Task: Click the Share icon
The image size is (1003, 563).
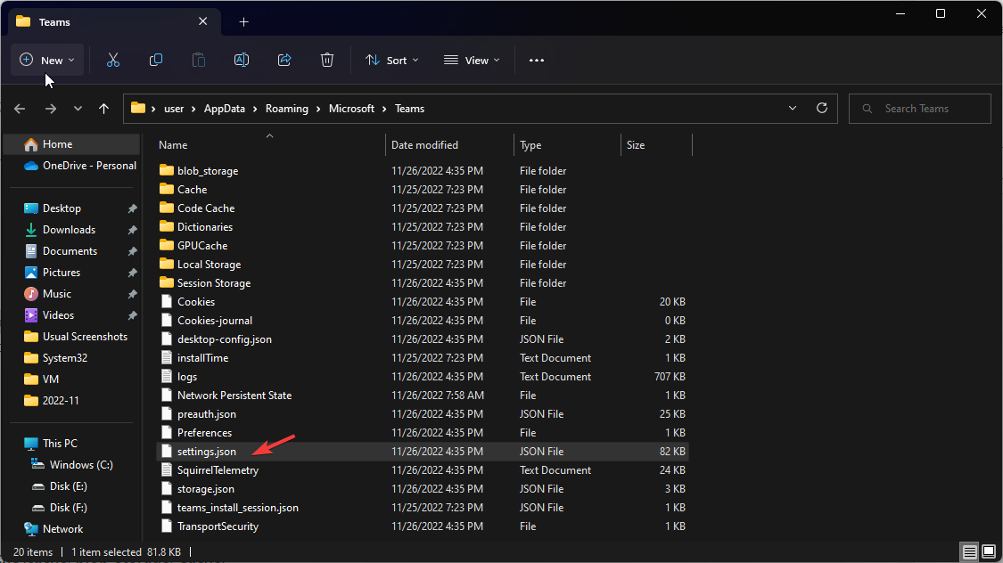Action: [x=284, y=60]
